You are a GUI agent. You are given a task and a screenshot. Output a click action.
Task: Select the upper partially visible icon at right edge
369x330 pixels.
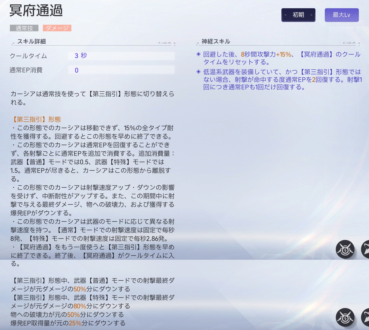(x=365, y=249)
